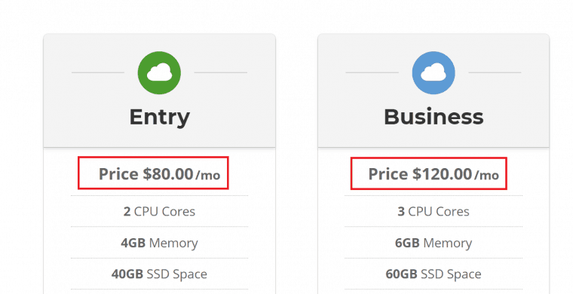Select the Business plan heading
Viewport: 573px width, 294px height.
(434, 117)
